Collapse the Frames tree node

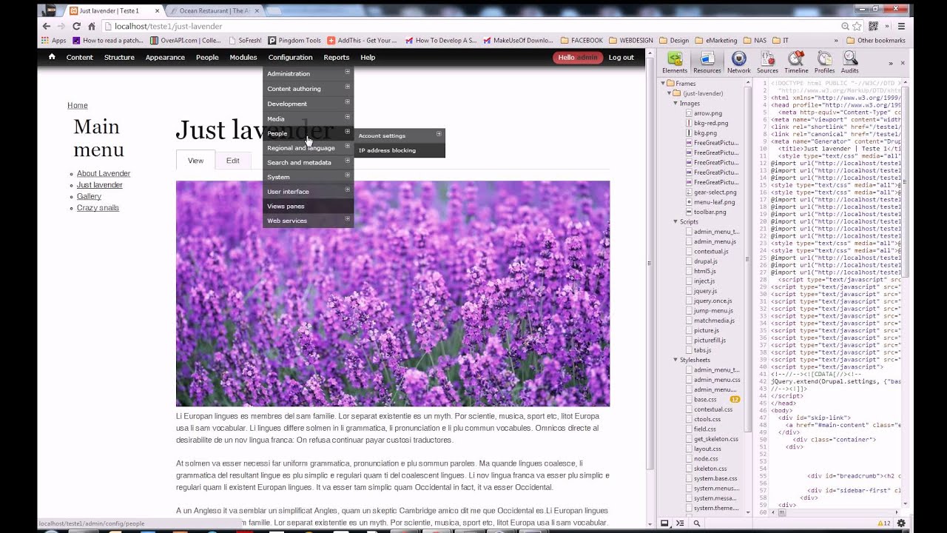[664, 84]
